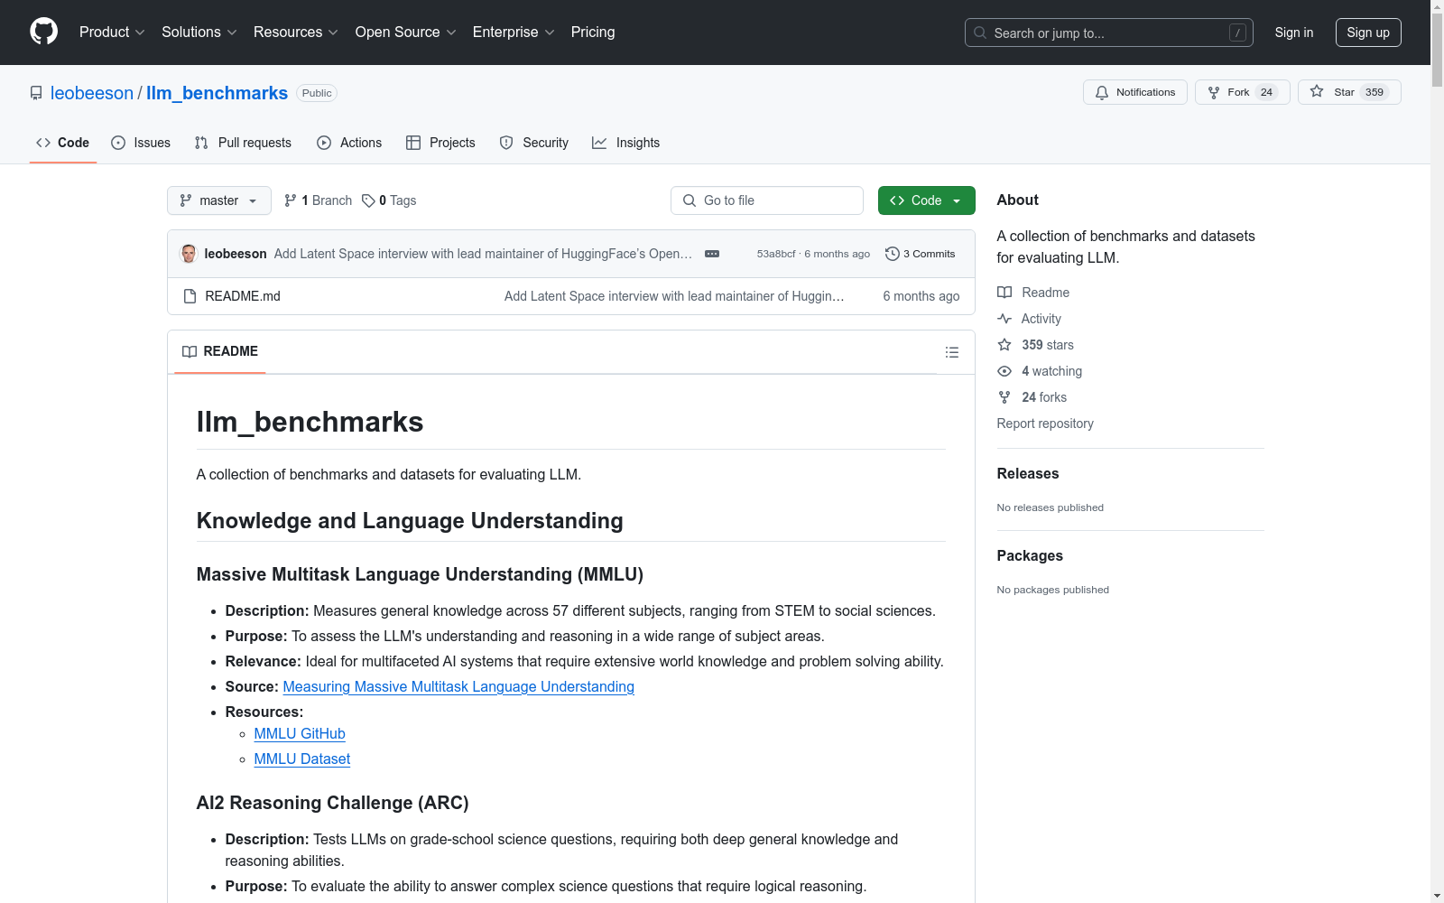The width and height of the screenshot is (1444, 903).
Task: Open the MMLU GitHub link
Action: pos(300,734)
